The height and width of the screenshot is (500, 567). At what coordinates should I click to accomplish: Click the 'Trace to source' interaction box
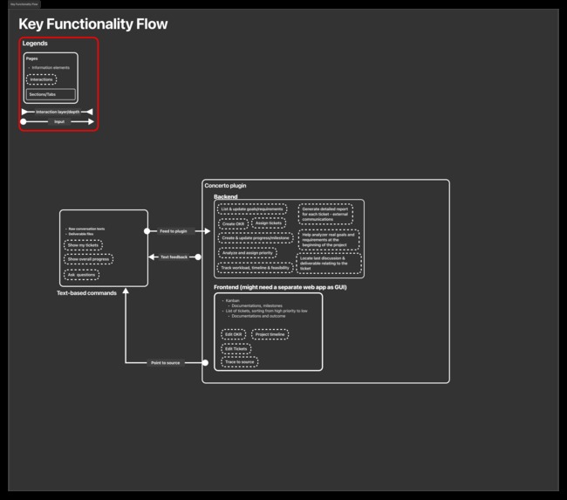coord(239,362)
